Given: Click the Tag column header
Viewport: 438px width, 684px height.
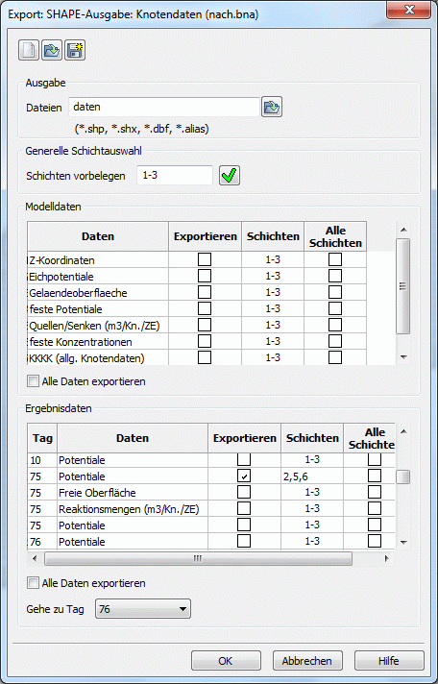Looking at the screenshot, I should coord(43,438).
